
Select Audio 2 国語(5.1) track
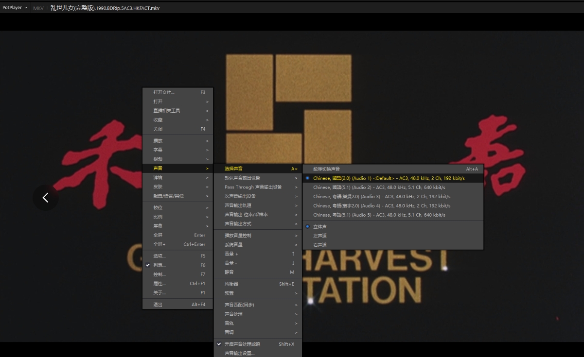tap(379, 187)
